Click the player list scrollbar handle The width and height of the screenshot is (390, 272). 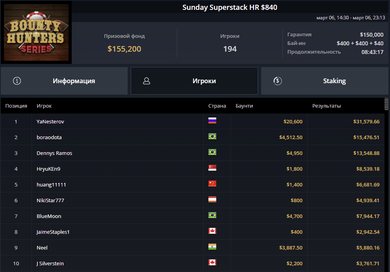[386, 104]
